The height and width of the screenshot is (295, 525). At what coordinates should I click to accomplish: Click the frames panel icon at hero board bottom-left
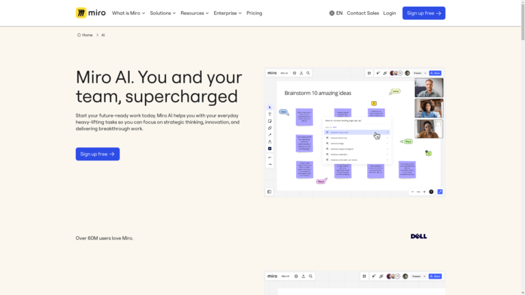pyautogui.click(x=269, y=192)
